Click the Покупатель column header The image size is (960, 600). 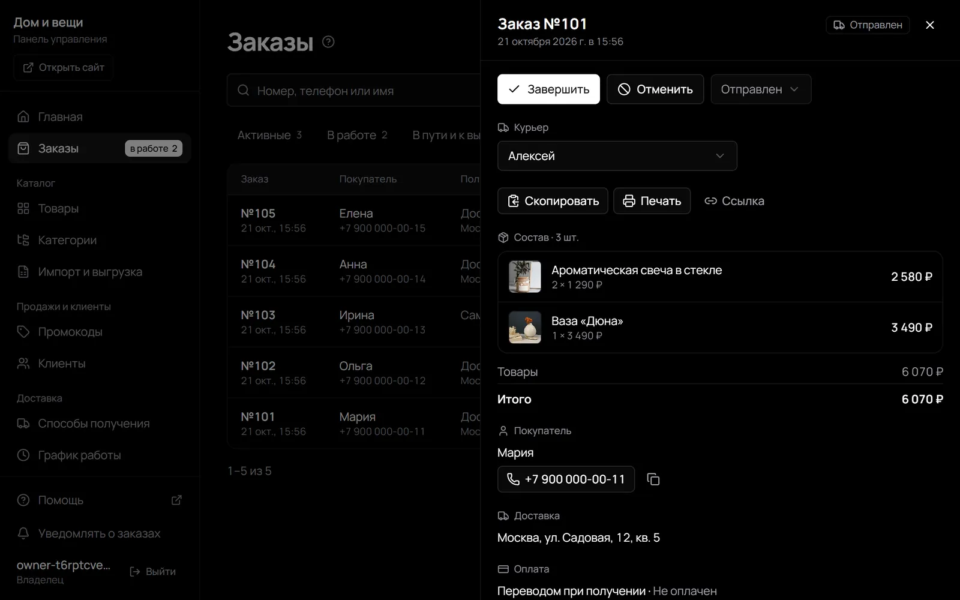pos(368,179)
